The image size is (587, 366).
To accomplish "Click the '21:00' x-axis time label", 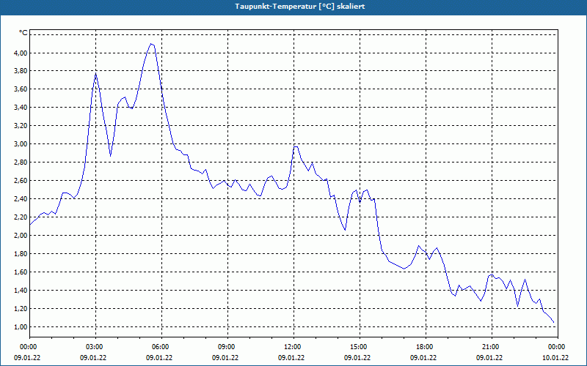I will coord(489,347).
